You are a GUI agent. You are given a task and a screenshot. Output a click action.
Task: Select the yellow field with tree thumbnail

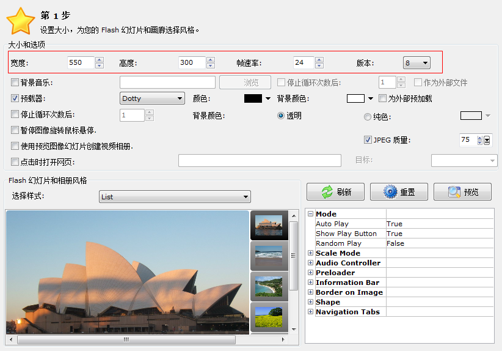click(269, 317)
